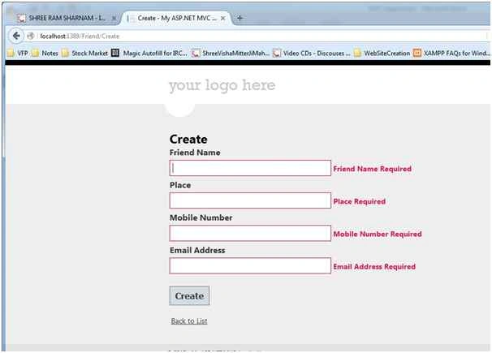Click the 'your logo here' site logo
Screen dimensions: 492x353
[222, 85]
